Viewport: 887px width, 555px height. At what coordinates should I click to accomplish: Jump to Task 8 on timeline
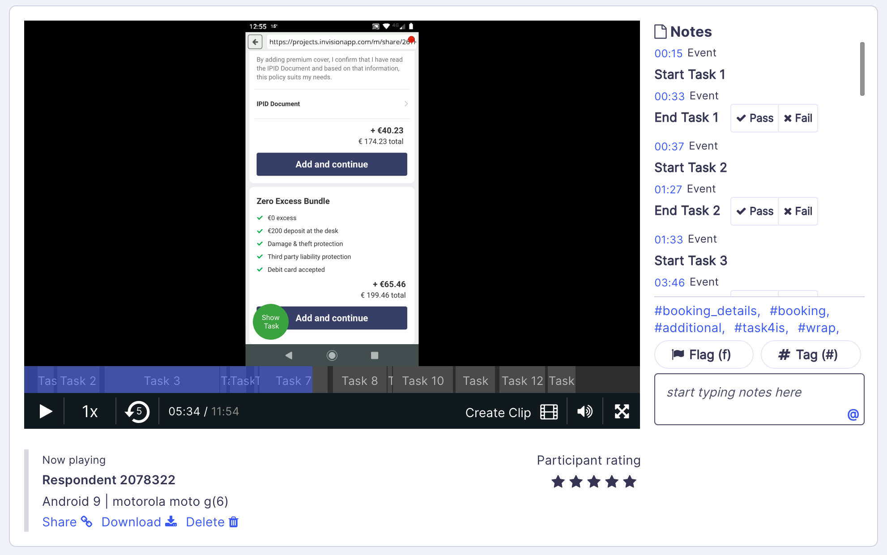coord(360,381)
